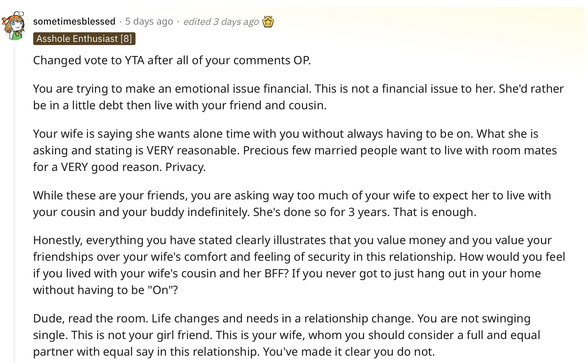Click paragraph starting "Honestly, everything you have stated"

[299, 265]
